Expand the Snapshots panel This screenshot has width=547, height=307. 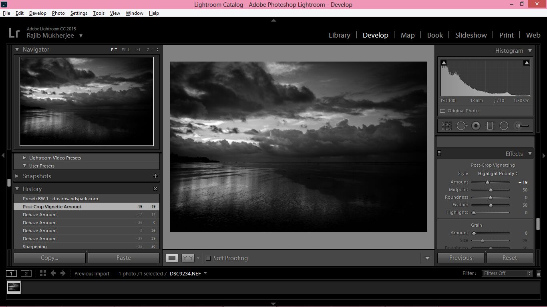[17, 176]
